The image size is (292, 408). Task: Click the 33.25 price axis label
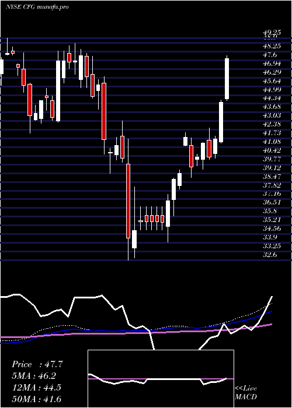click(272, 245)
